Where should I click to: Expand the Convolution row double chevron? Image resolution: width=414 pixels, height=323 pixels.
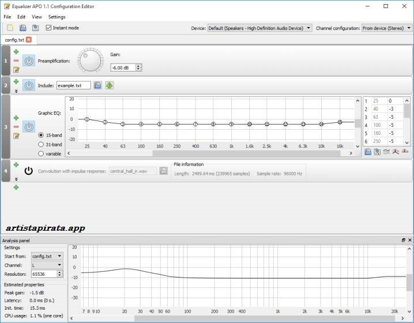16,179
